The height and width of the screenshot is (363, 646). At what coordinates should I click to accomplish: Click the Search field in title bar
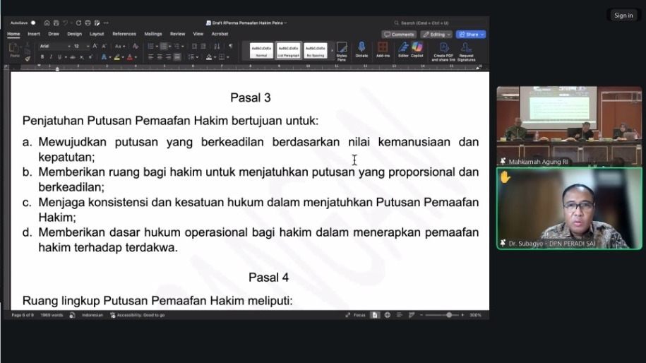[424, 23]
